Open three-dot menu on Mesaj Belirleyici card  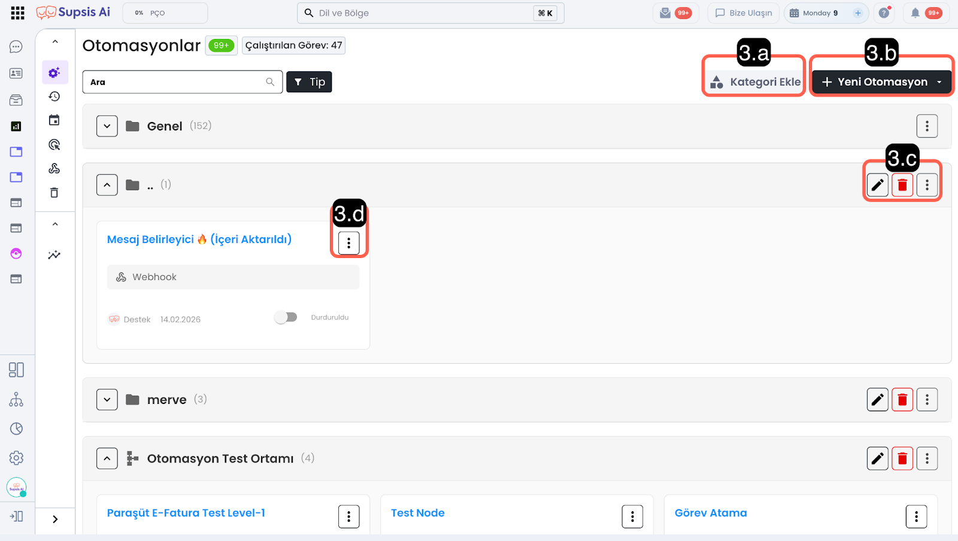[x=349, y=243]
